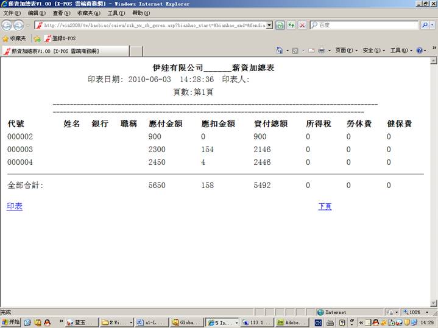Click the 印表 print link
The height and width of the screenshot is (328, 438).
click(x=15, y=207)
